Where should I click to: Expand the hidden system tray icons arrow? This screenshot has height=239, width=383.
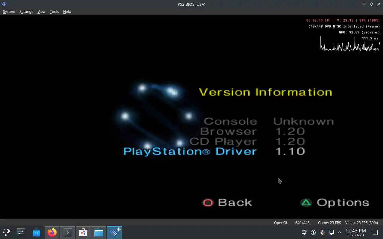point(340,232)
